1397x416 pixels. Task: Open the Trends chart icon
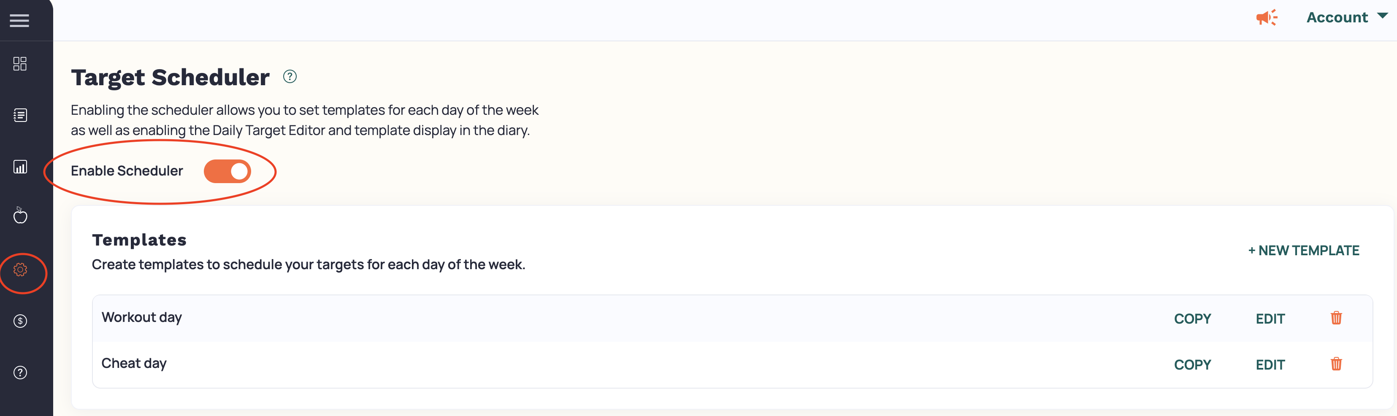[x=20, y=167]
